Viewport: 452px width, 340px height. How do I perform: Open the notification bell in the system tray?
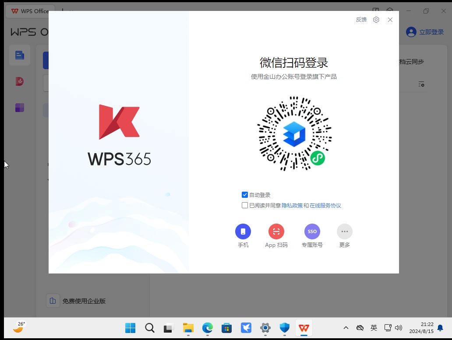(x=439, y=328)
